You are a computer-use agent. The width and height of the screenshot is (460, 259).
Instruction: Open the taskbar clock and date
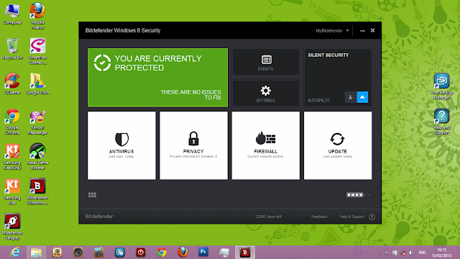[x=441, y=253]
